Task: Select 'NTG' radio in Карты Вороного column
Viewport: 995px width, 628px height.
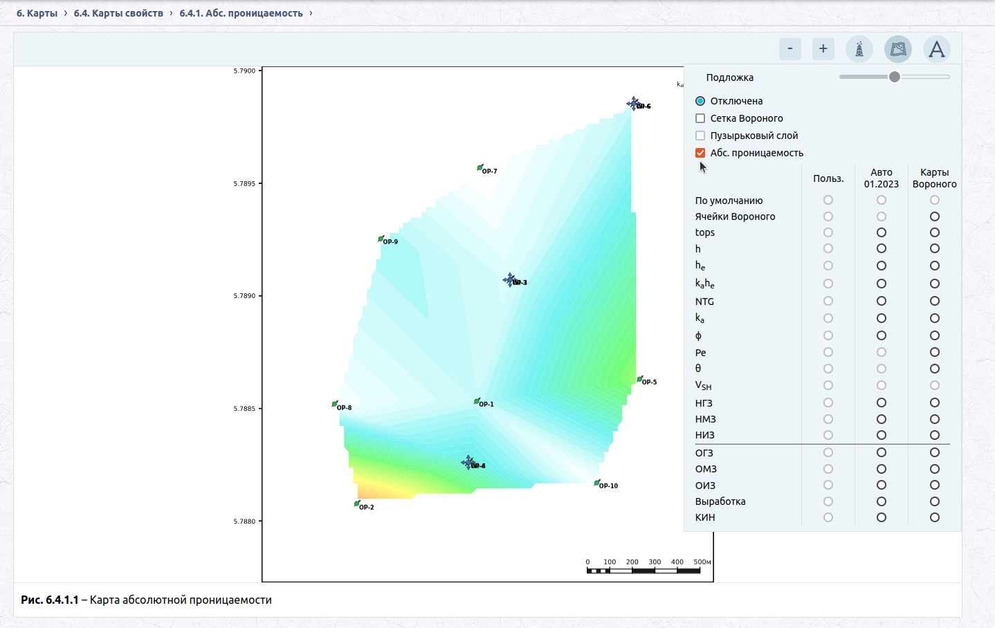Action: point(935,301)
